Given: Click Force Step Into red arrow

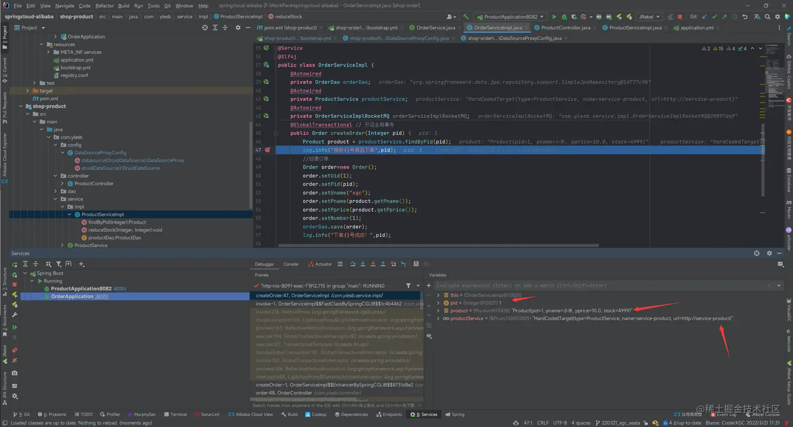Looking at the screenshot, I should click(x=373, y=264).
